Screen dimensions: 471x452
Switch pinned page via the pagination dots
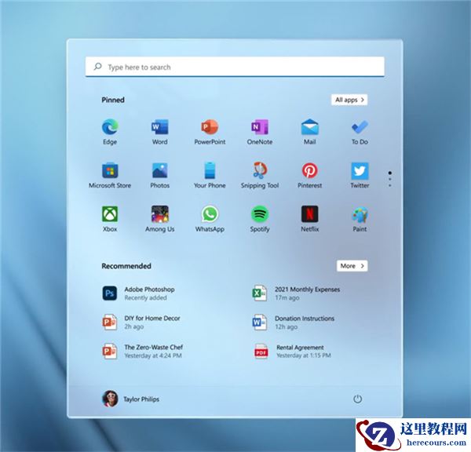coord(390,179)
